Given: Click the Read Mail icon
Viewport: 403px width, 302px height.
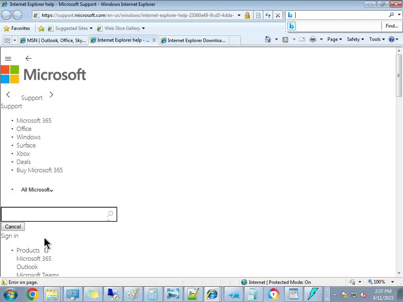Looking at the screenshot, I should tap(302, 39).
